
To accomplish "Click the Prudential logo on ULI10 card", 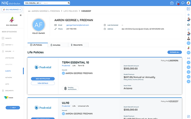I will (43, 108).
